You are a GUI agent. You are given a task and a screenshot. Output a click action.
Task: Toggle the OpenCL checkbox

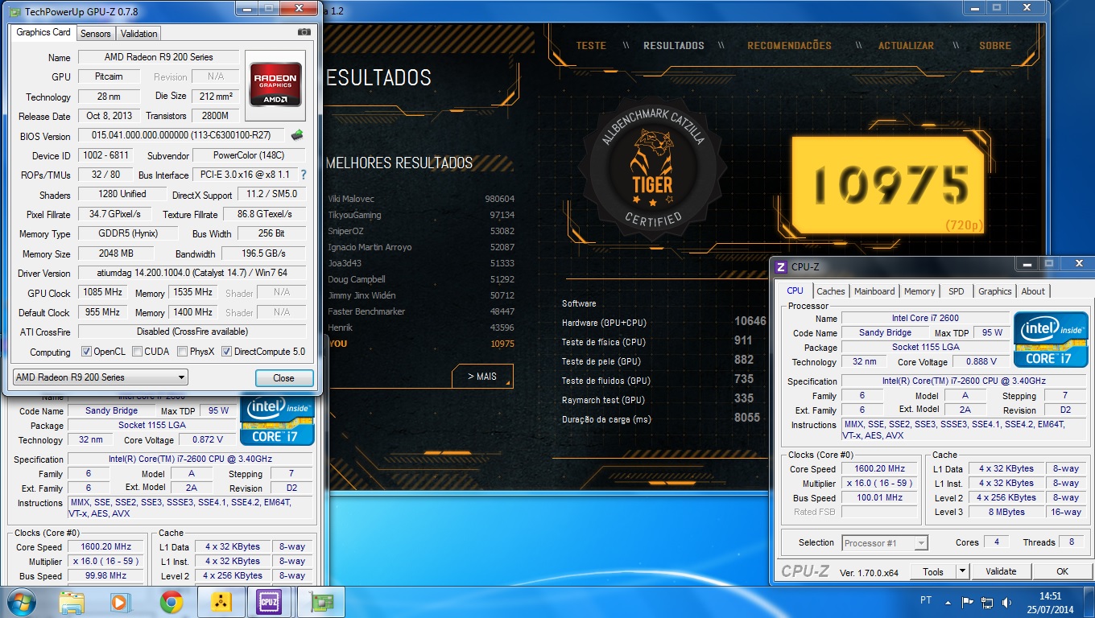click(x=87, y=352)
